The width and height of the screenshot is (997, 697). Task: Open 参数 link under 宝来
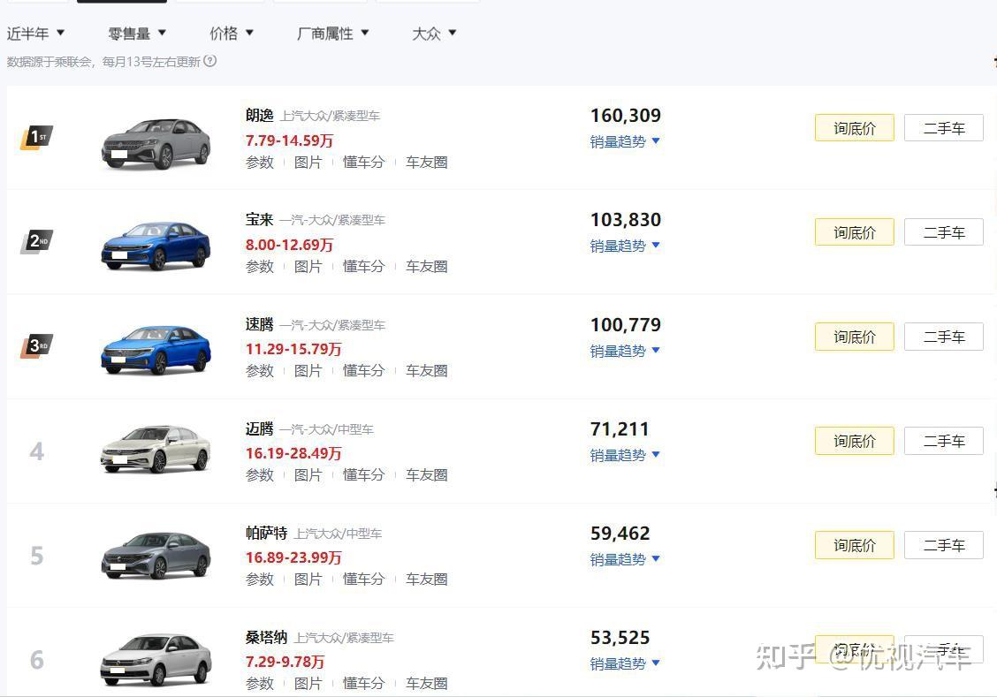point(260,267)
